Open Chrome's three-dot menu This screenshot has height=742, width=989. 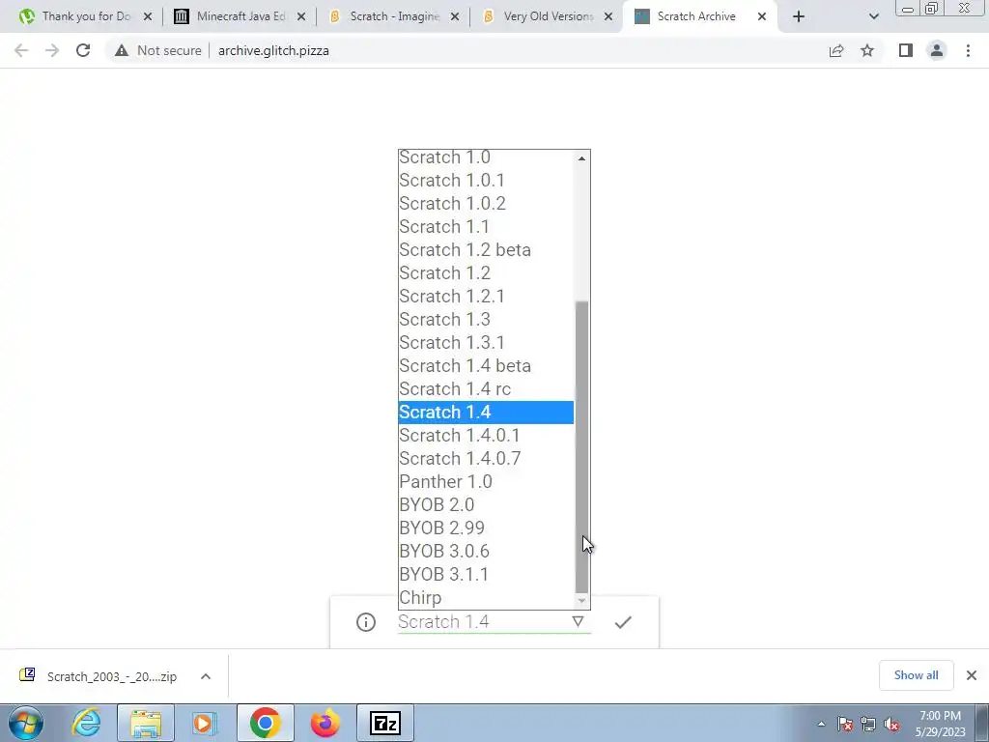pos(968,50)
